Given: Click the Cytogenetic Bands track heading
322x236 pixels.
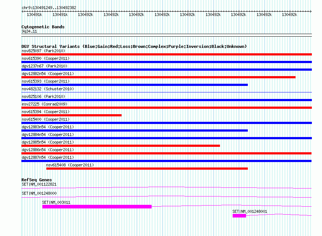Looking at the screenshot, I should (x=43, y=27).
